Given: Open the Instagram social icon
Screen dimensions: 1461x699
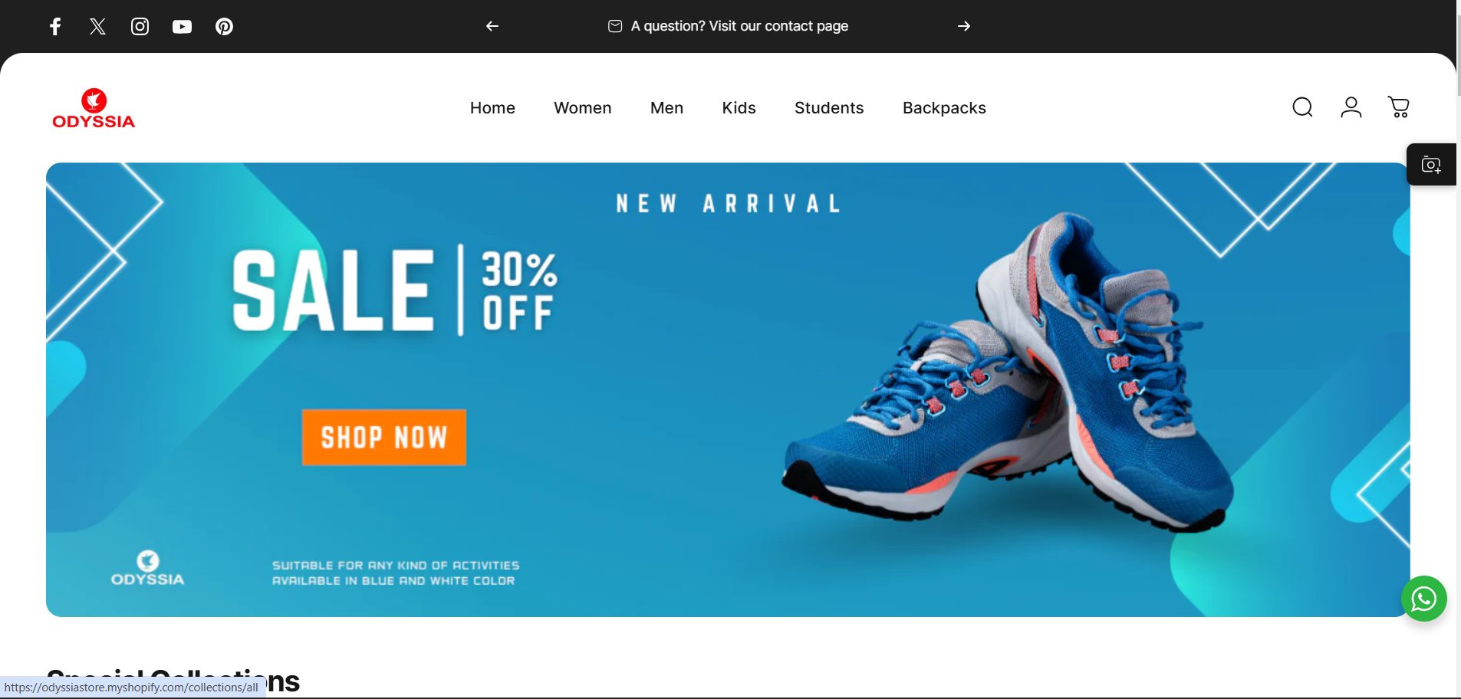Looking at the screenshot, I should pos(140,27).
